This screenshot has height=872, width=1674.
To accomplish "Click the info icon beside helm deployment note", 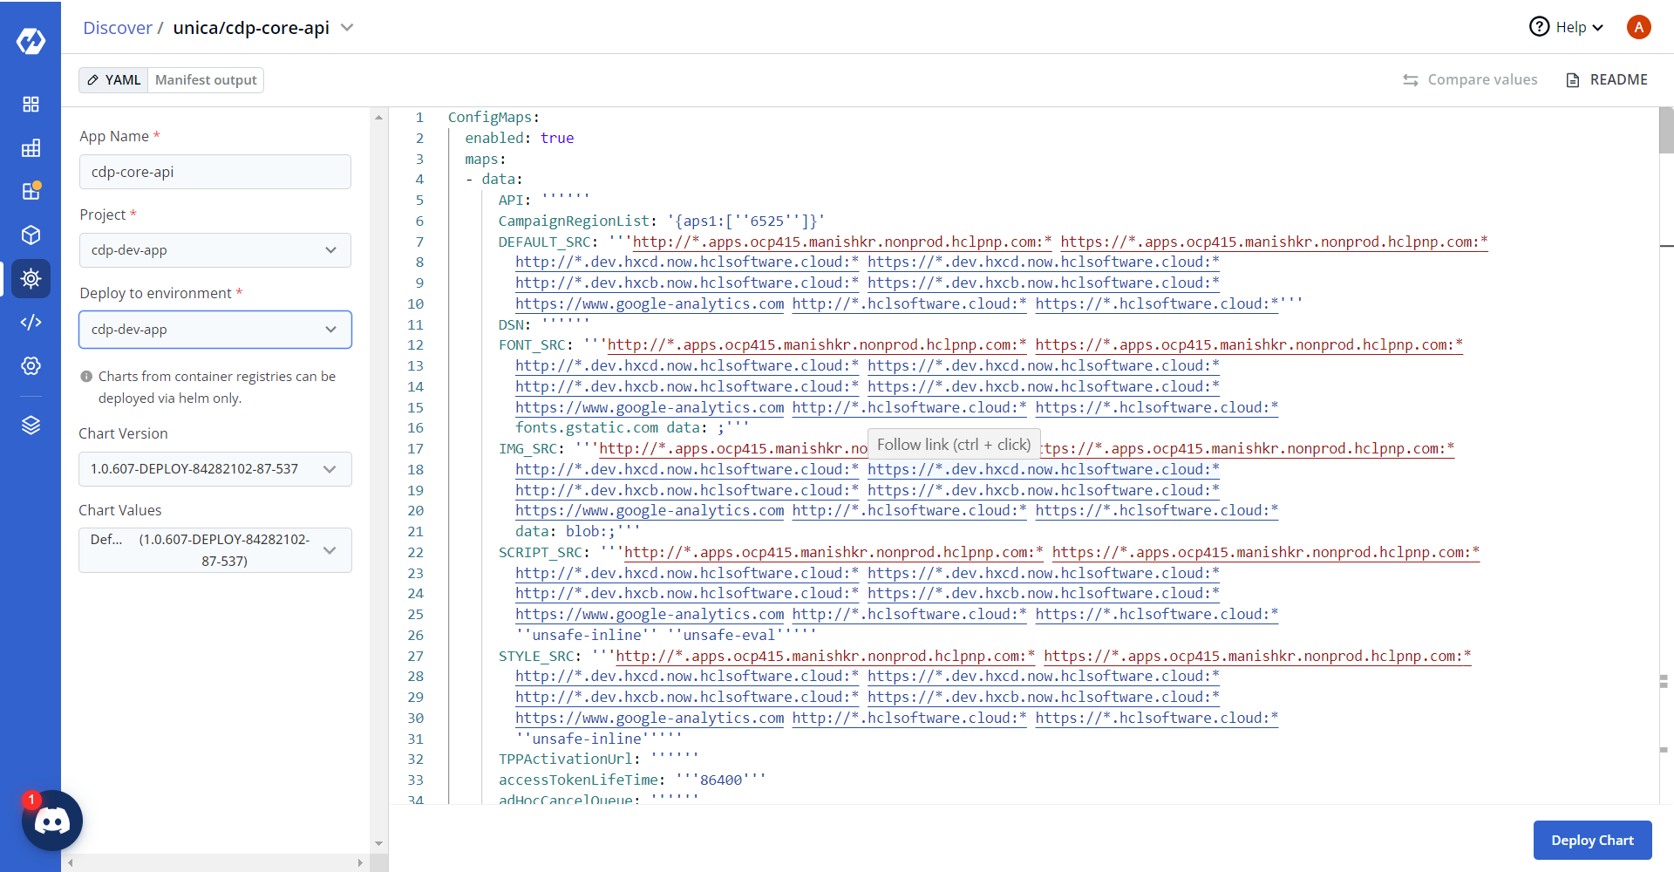I will click(86, 377).
